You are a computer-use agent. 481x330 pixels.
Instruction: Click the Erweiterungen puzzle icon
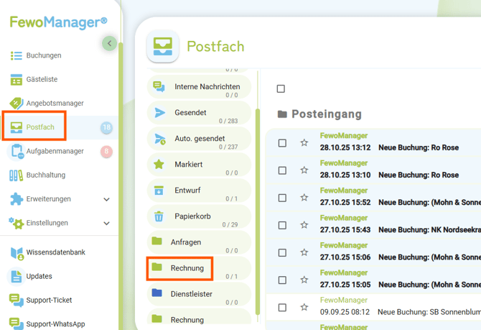tap(17, 199)
